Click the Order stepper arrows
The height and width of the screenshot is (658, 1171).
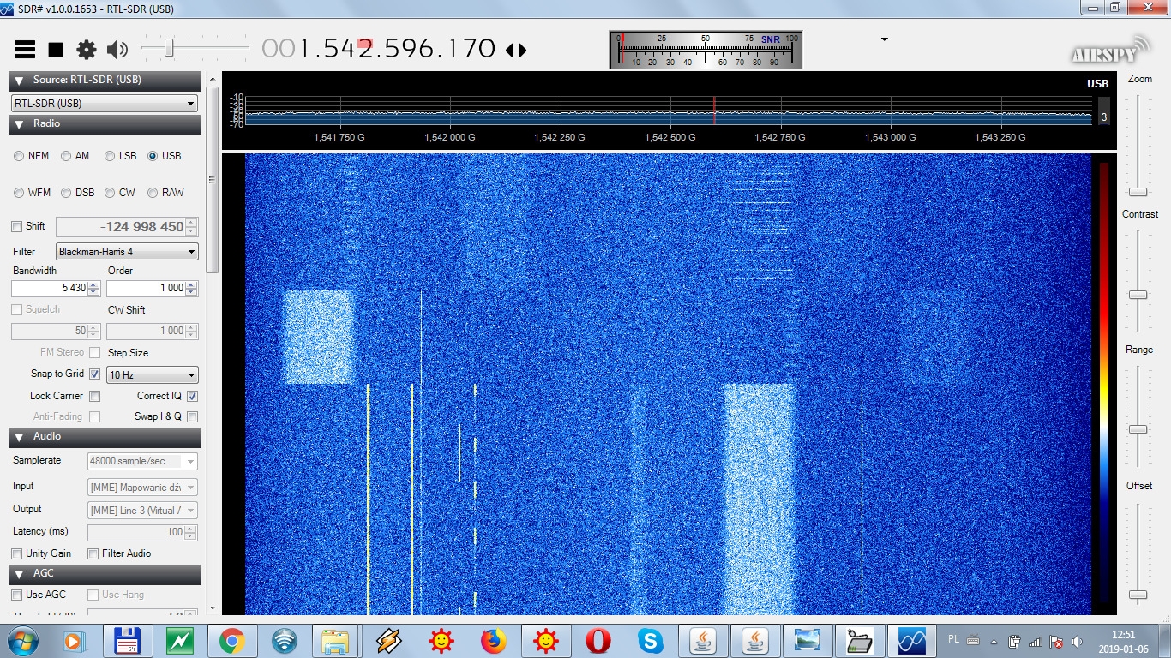pos(191,288)
